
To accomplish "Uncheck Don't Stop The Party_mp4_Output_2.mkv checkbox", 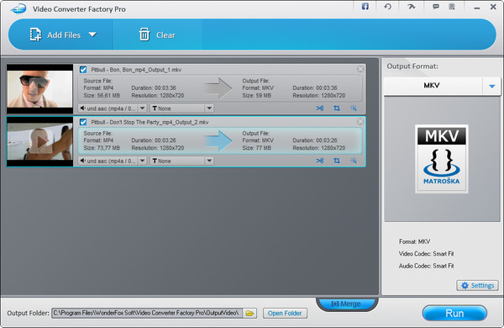I will [83, 122].
